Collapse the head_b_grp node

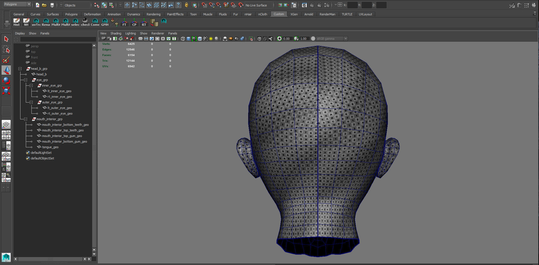click(20, 69)
